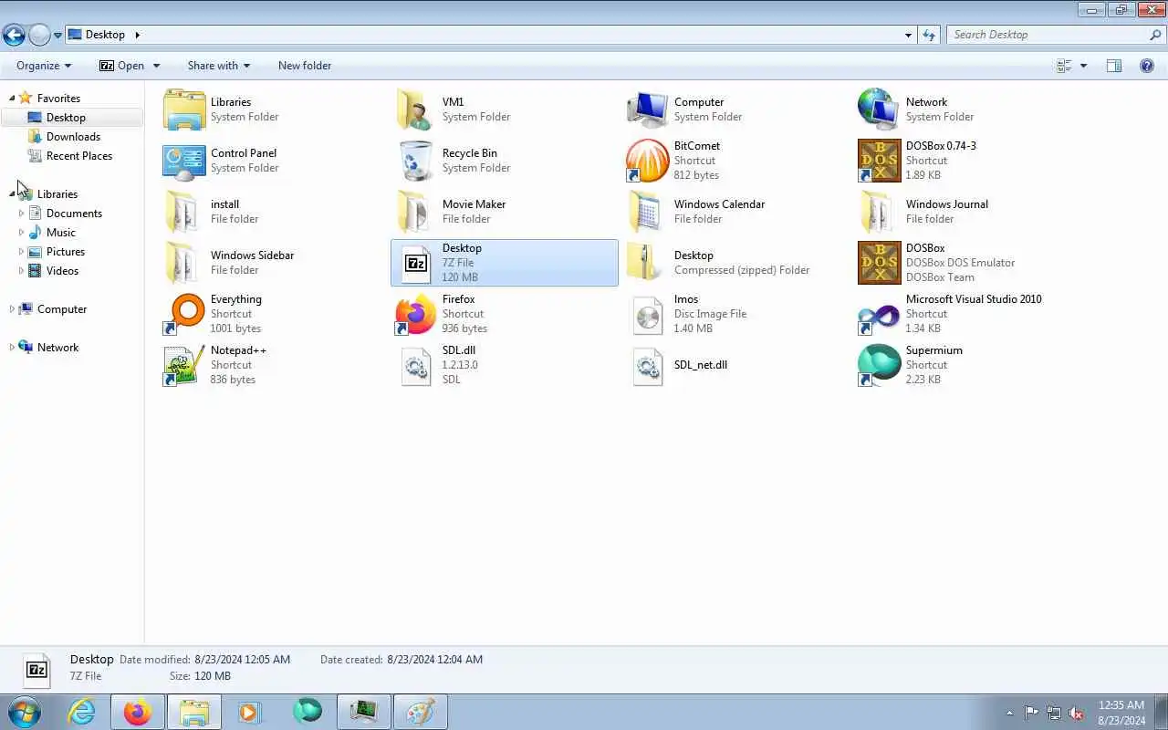The width and height of the screenshot is (1168, 730).
Task: Expand the Music library node
Action: [x=21, y=233]
